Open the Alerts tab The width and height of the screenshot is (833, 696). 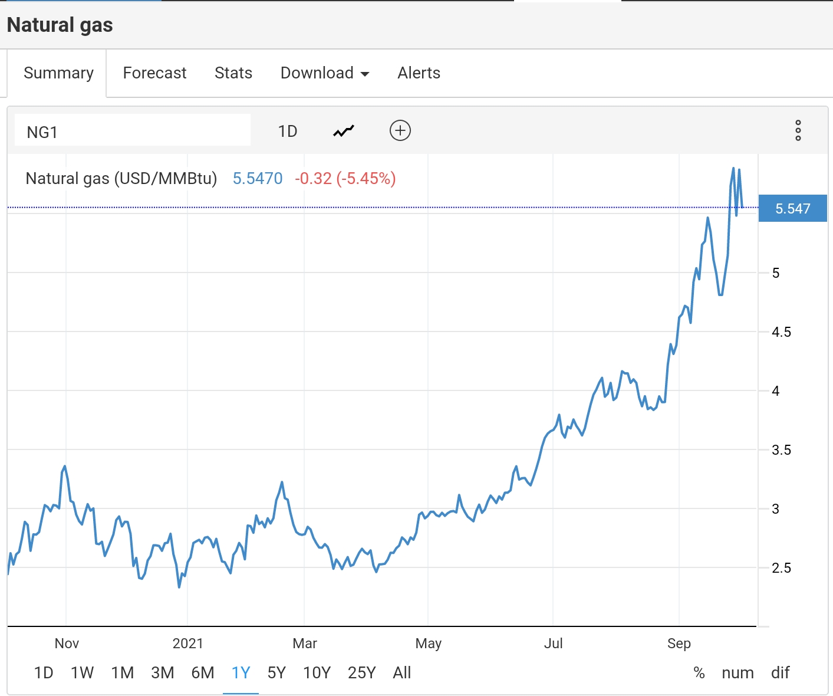419,73
